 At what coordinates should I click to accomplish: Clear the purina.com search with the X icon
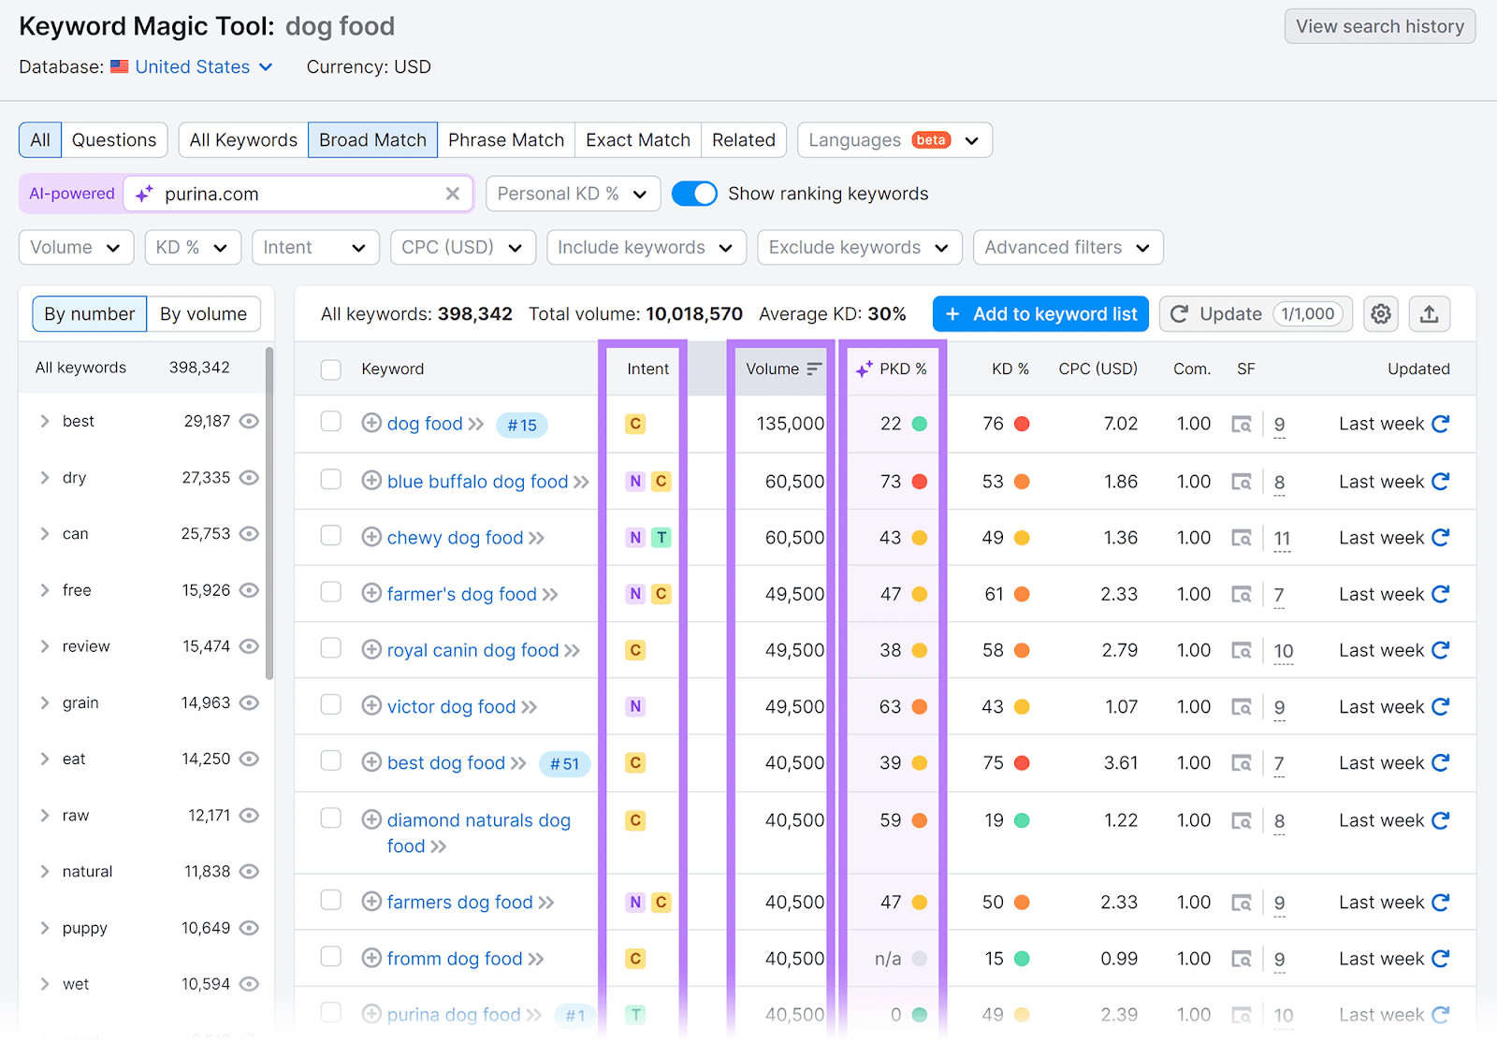point(453,194)
